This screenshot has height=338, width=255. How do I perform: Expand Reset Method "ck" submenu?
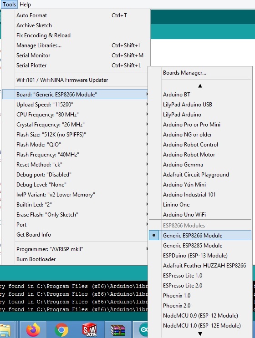tap(75, 165)
